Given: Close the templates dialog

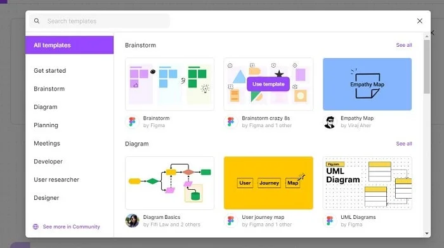Looking at the screenshot, I should pos(420,21).
